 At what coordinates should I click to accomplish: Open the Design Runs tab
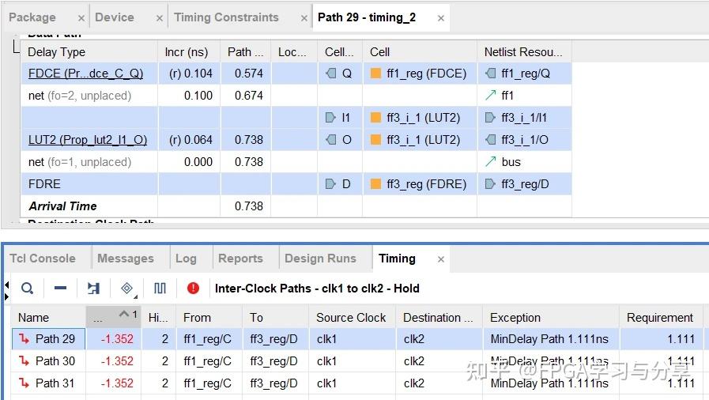[320, 258]
